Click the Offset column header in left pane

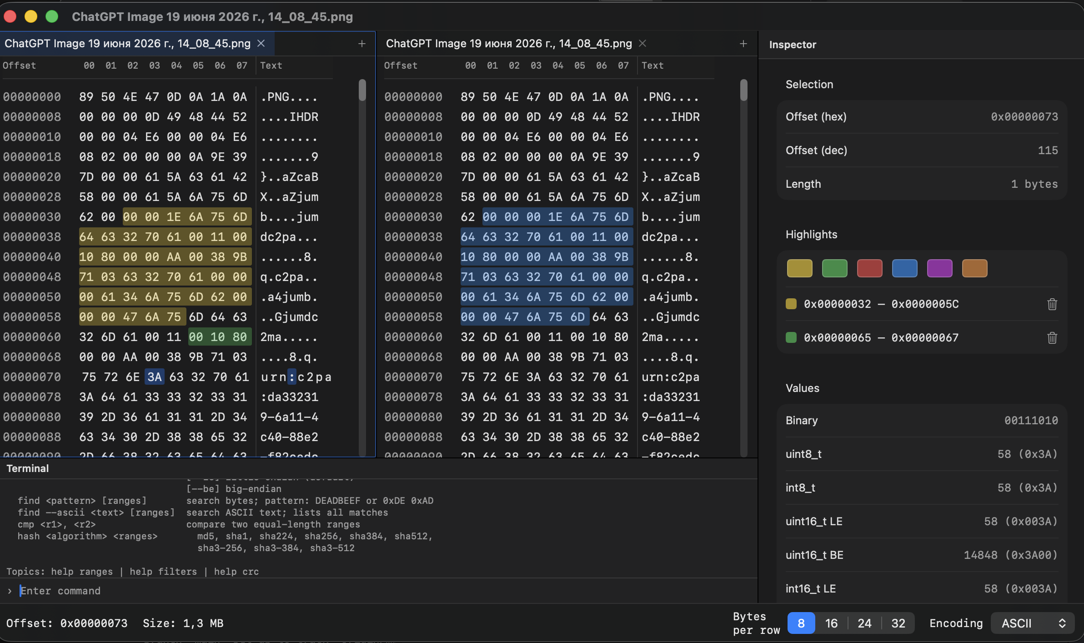tap(19, 65)
